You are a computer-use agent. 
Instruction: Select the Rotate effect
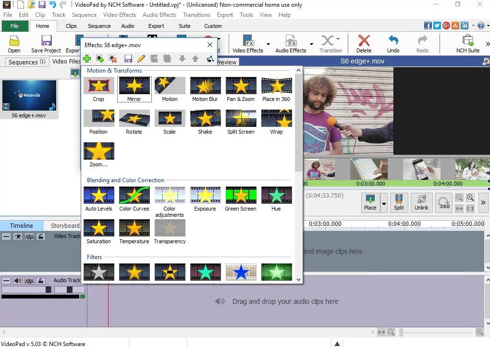(x=134, y=122)
